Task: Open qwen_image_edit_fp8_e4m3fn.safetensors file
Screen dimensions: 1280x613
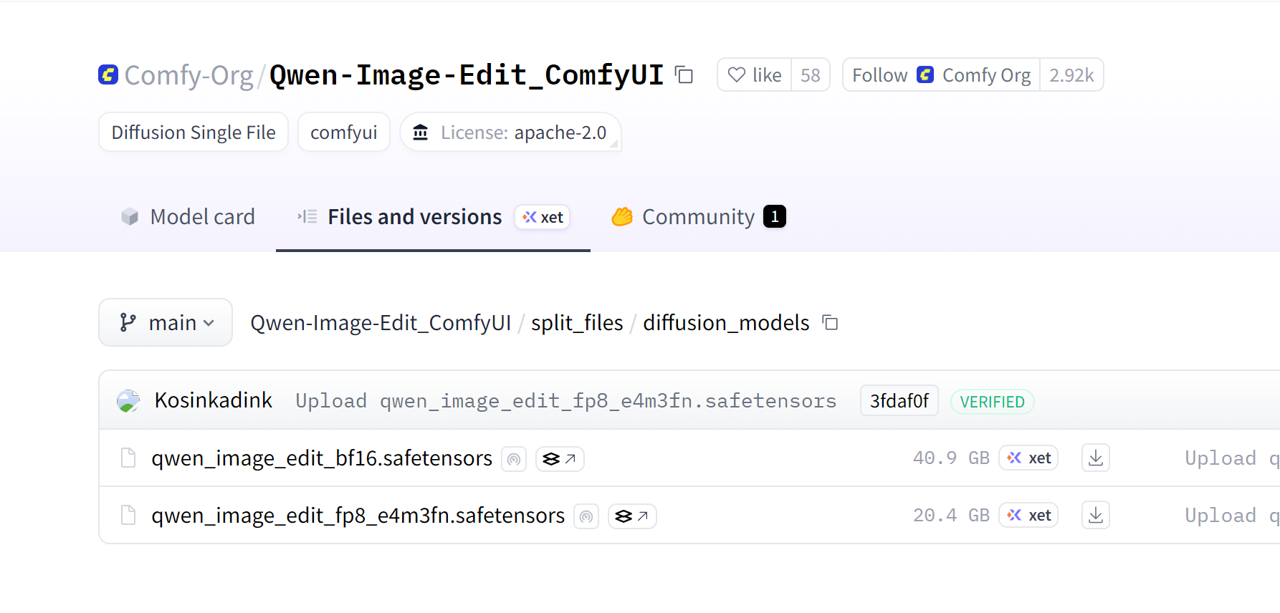Action: click(358, 516)
